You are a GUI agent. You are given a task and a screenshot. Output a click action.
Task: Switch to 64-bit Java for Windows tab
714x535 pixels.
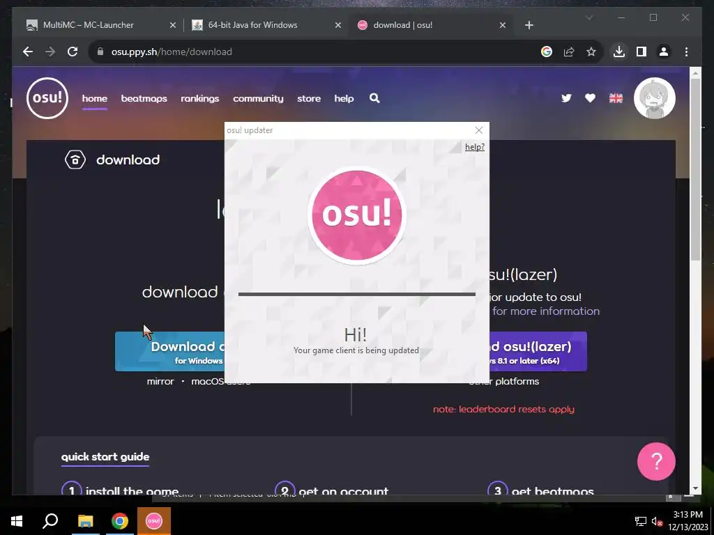coord(266,25)
